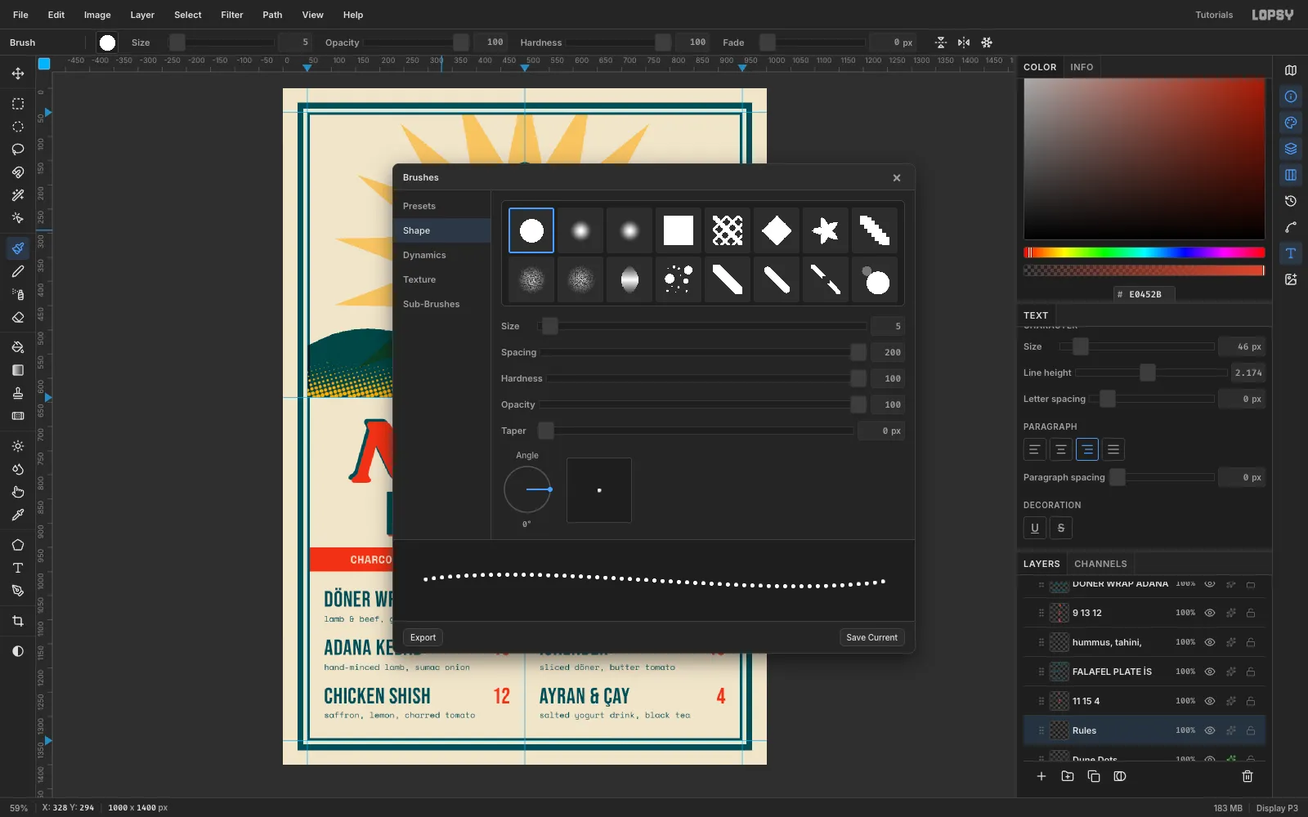1308x817 pixels.
Task: Click the Export button
Action: [x=423, y=637]
